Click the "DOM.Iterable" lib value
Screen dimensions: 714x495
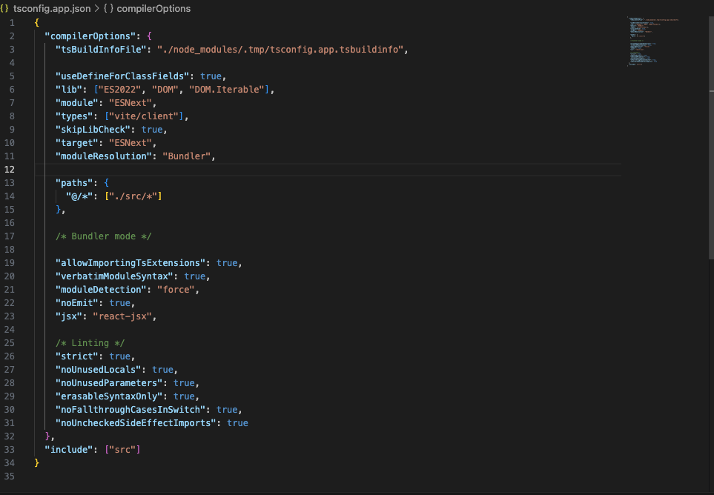(227, 89)
